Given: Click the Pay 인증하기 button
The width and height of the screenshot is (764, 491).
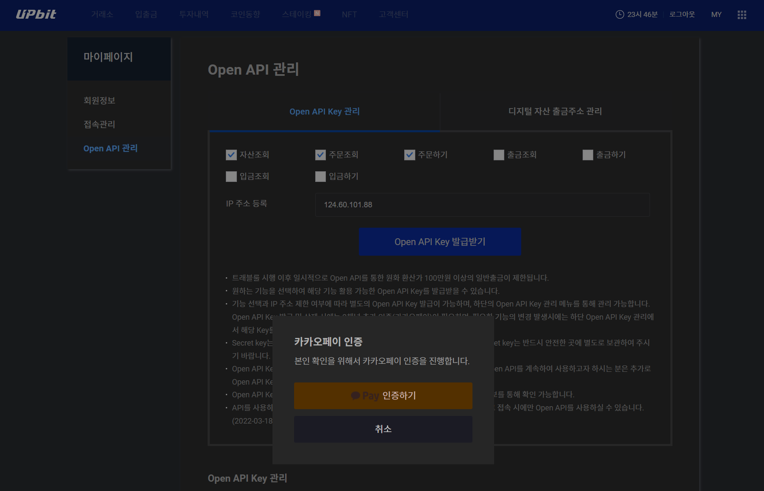Looking at the screenshot, I should [383, 396].
